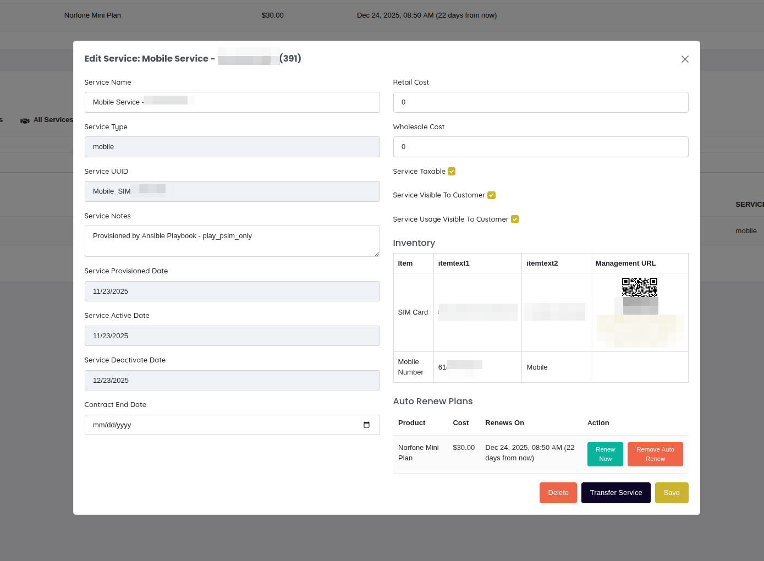
Task: Click the Delete button
Action: click(x=558, y=492)
